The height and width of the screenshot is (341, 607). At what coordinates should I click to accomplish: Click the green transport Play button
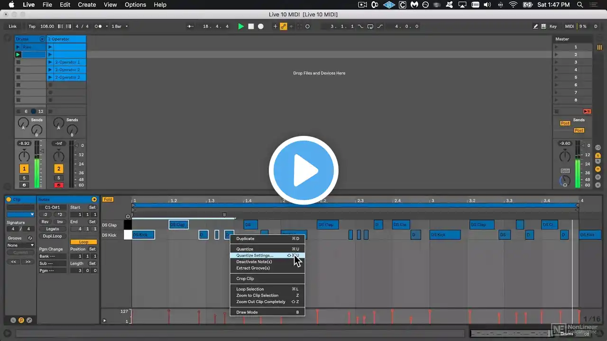[x=241, y=27]
